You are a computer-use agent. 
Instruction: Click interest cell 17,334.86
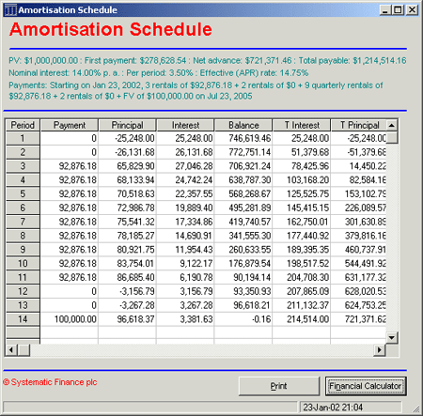[x=185, y=222]
